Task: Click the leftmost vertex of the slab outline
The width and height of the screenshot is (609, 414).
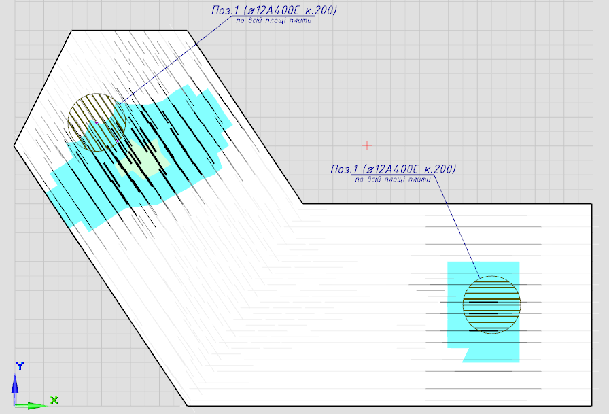Action: tap(14, 145)
